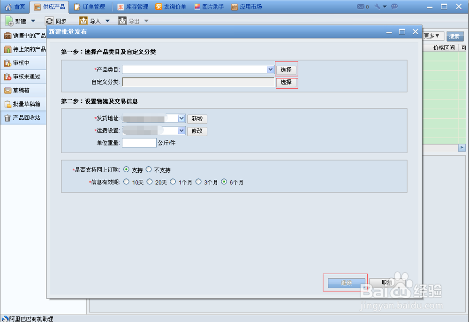Screen dimensions: 469x322
Task: Click the 搜索 button
Action: pos(454,36)
